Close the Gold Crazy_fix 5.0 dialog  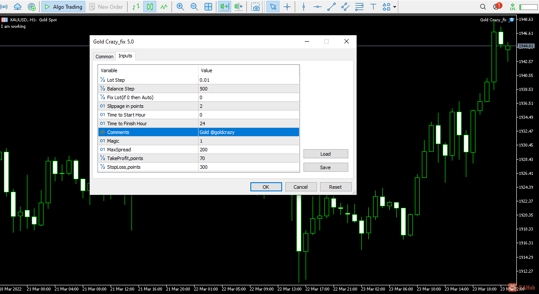pyautogui.click(x=347, y=42)
